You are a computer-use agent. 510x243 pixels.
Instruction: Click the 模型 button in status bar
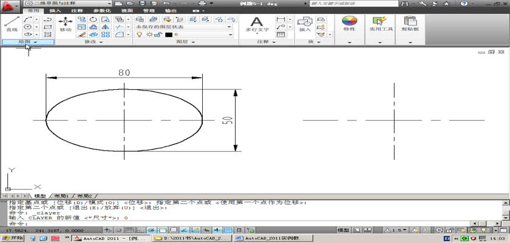pos(343,231)
